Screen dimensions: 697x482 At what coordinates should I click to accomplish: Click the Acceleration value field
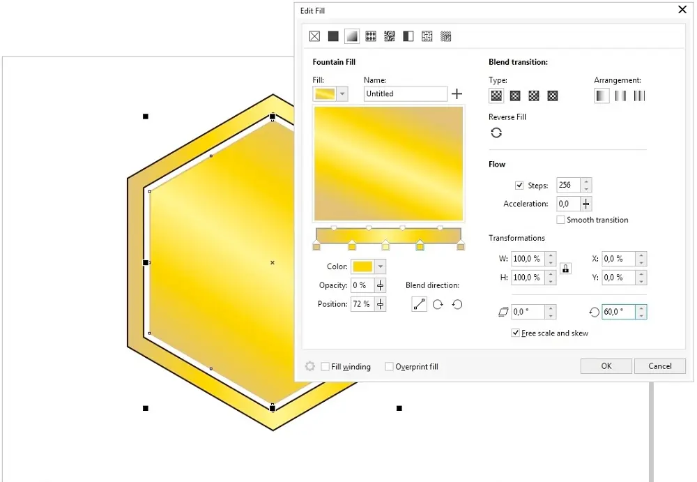click(569, 204)
